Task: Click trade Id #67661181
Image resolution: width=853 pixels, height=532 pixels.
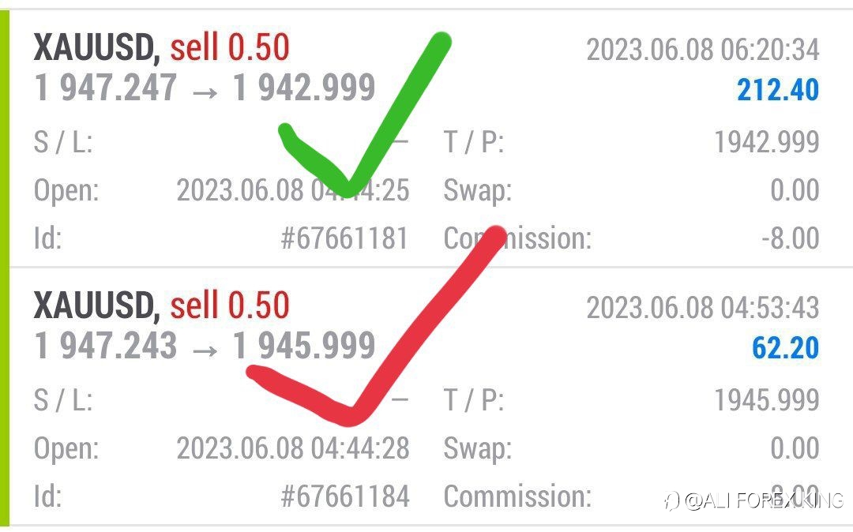Action: coord(344,238)
